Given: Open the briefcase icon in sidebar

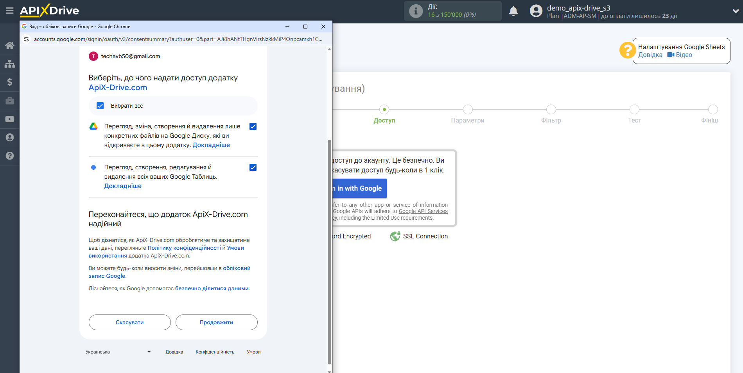Looking at the screenshot, I should click(10, 101).
